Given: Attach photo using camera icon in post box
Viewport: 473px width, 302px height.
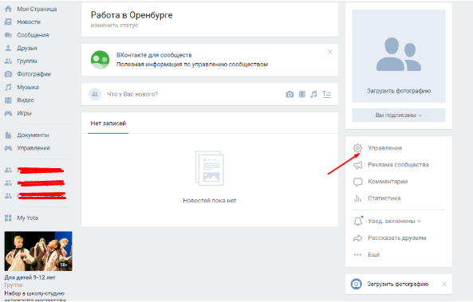Looking at the screenshot, I should point(290,94).
